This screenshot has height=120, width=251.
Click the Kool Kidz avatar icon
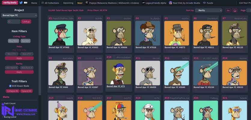(170, 3)
